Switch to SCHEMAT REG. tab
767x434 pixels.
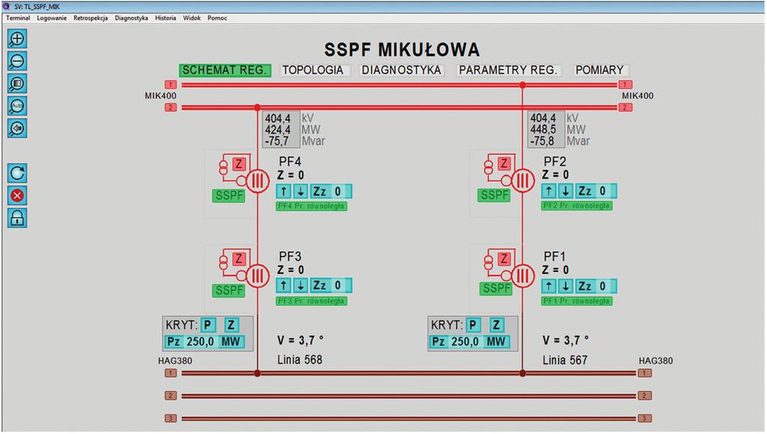click(225, 70)
